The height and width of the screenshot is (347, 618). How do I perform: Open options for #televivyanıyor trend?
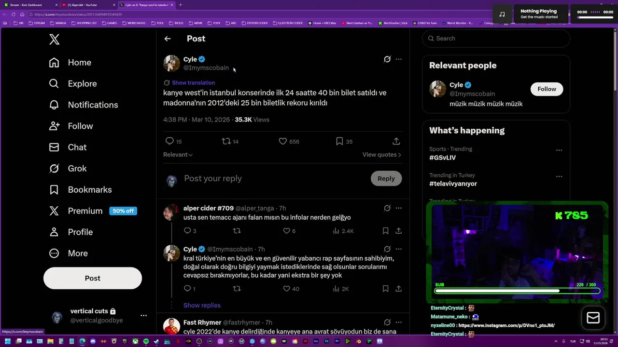[559, 176]
